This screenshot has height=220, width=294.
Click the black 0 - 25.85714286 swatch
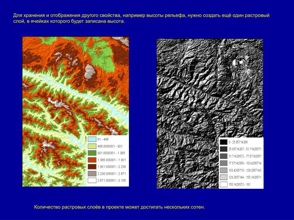(223, 142)
